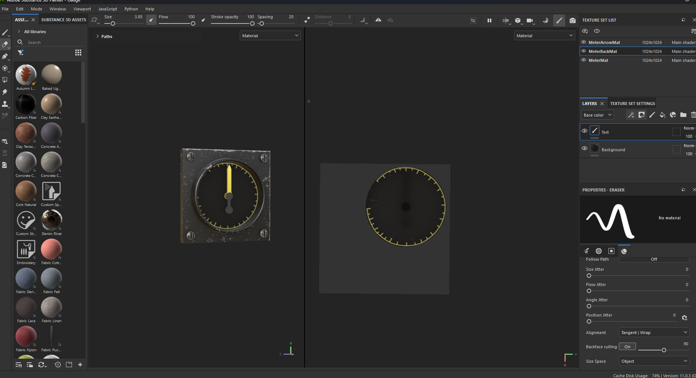Add a fill layer in Layers panel
The width and height of the screenshot is (696, 378).
click(x=662, y=115)
